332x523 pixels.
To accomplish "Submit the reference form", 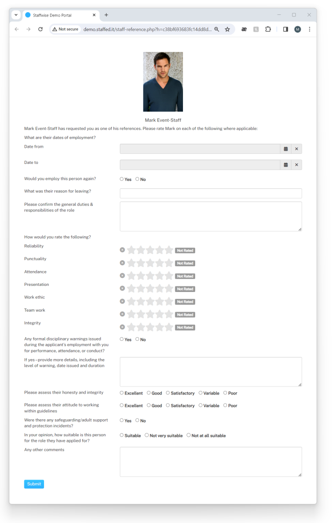I will (34, 484).
